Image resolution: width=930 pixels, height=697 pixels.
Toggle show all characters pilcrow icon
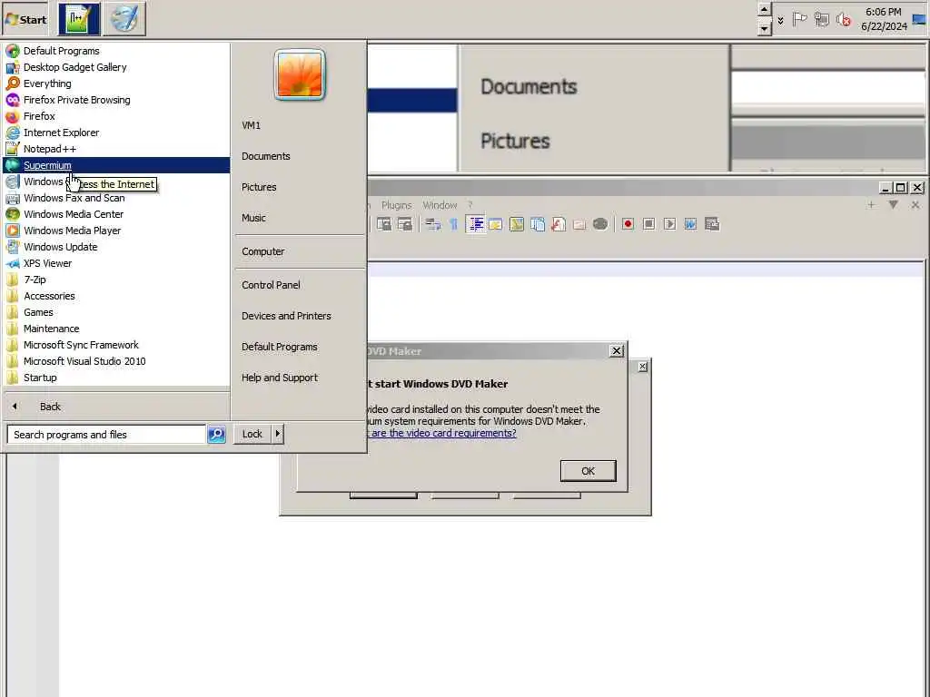pyautogui.click(x=454, y=224)
